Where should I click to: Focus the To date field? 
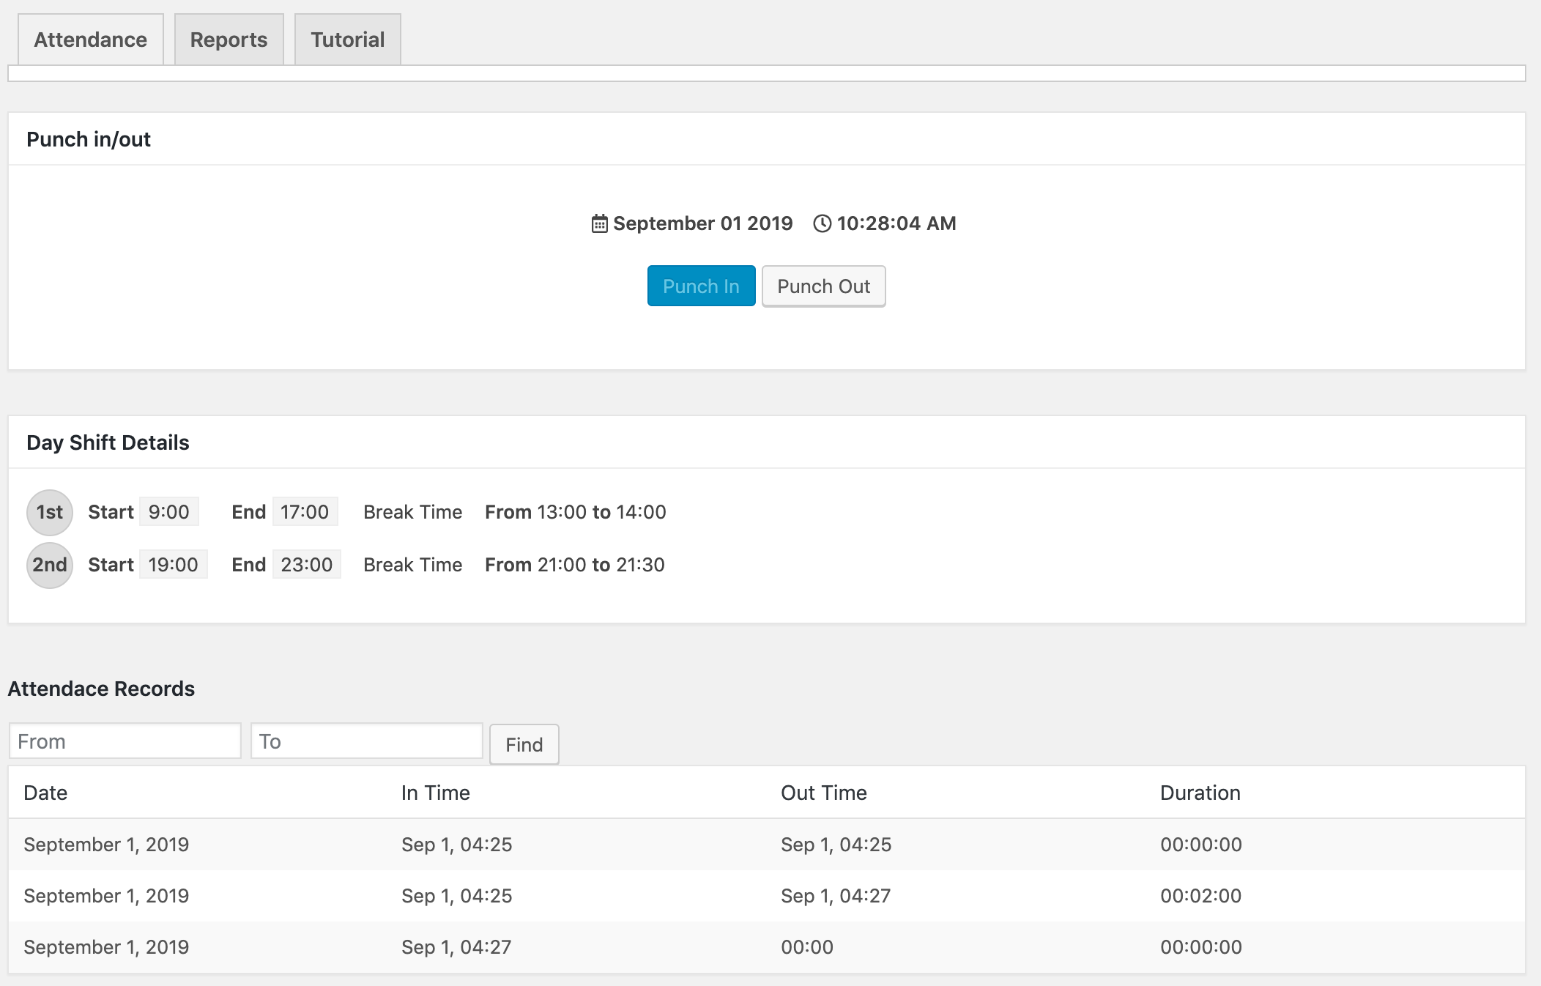(x=366, y=741)
